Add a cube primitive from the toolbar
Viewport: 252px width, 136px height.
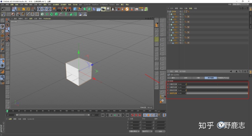pyautogui.click(x=75, y=9)
